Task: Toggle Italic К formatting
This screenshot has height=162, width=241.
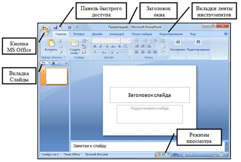Action: click(x=101, y=46)
